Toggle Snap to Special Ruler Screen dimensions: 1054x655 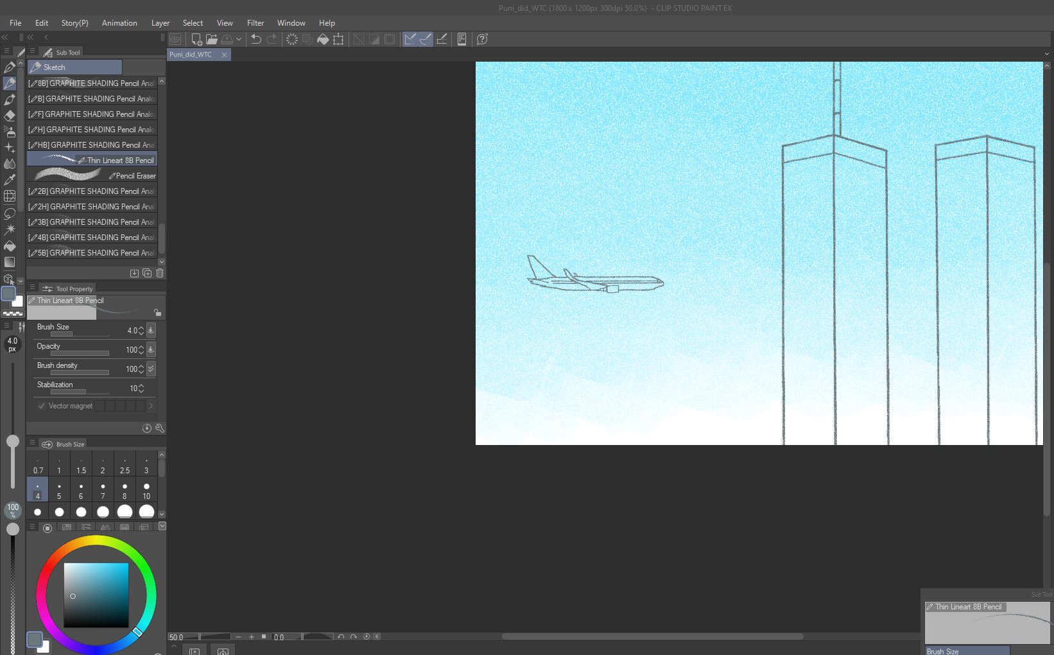coord(426,39)
